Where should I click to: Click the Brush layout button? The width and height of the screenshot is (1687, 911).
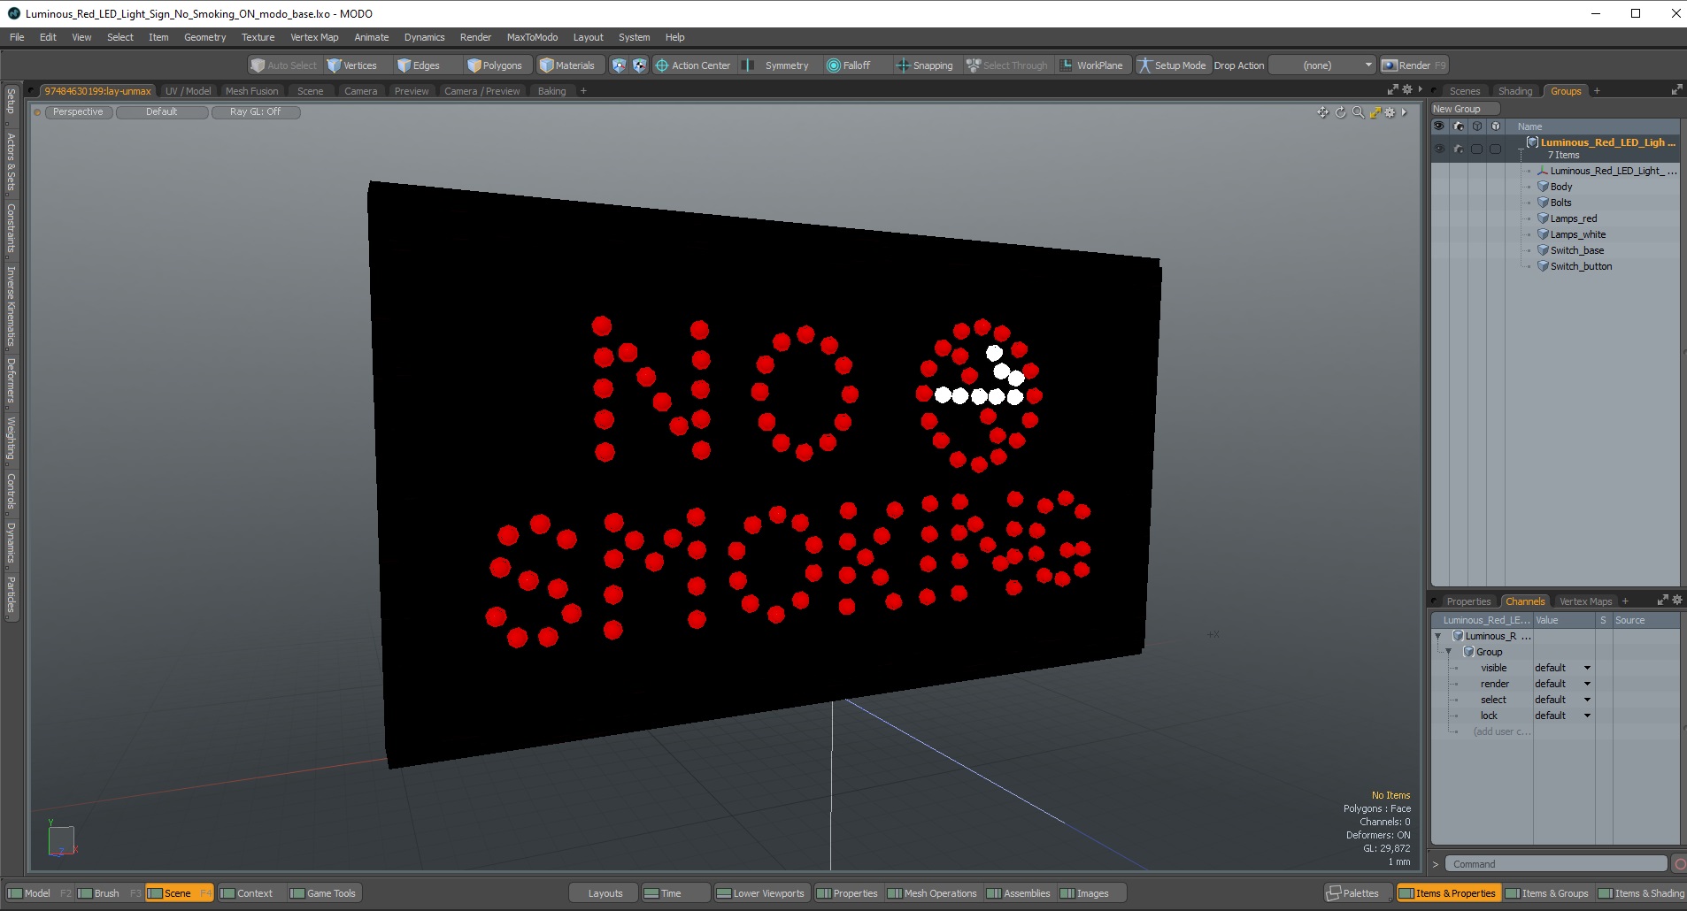click(106, 893)
